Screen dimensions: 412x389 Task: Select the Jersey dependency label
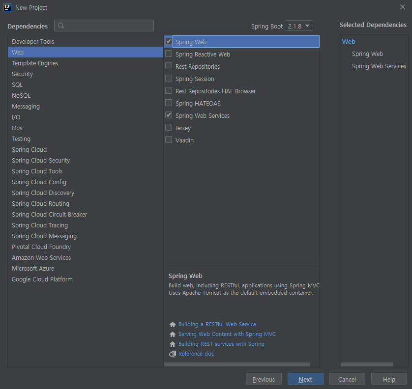[x=183, y=128]
